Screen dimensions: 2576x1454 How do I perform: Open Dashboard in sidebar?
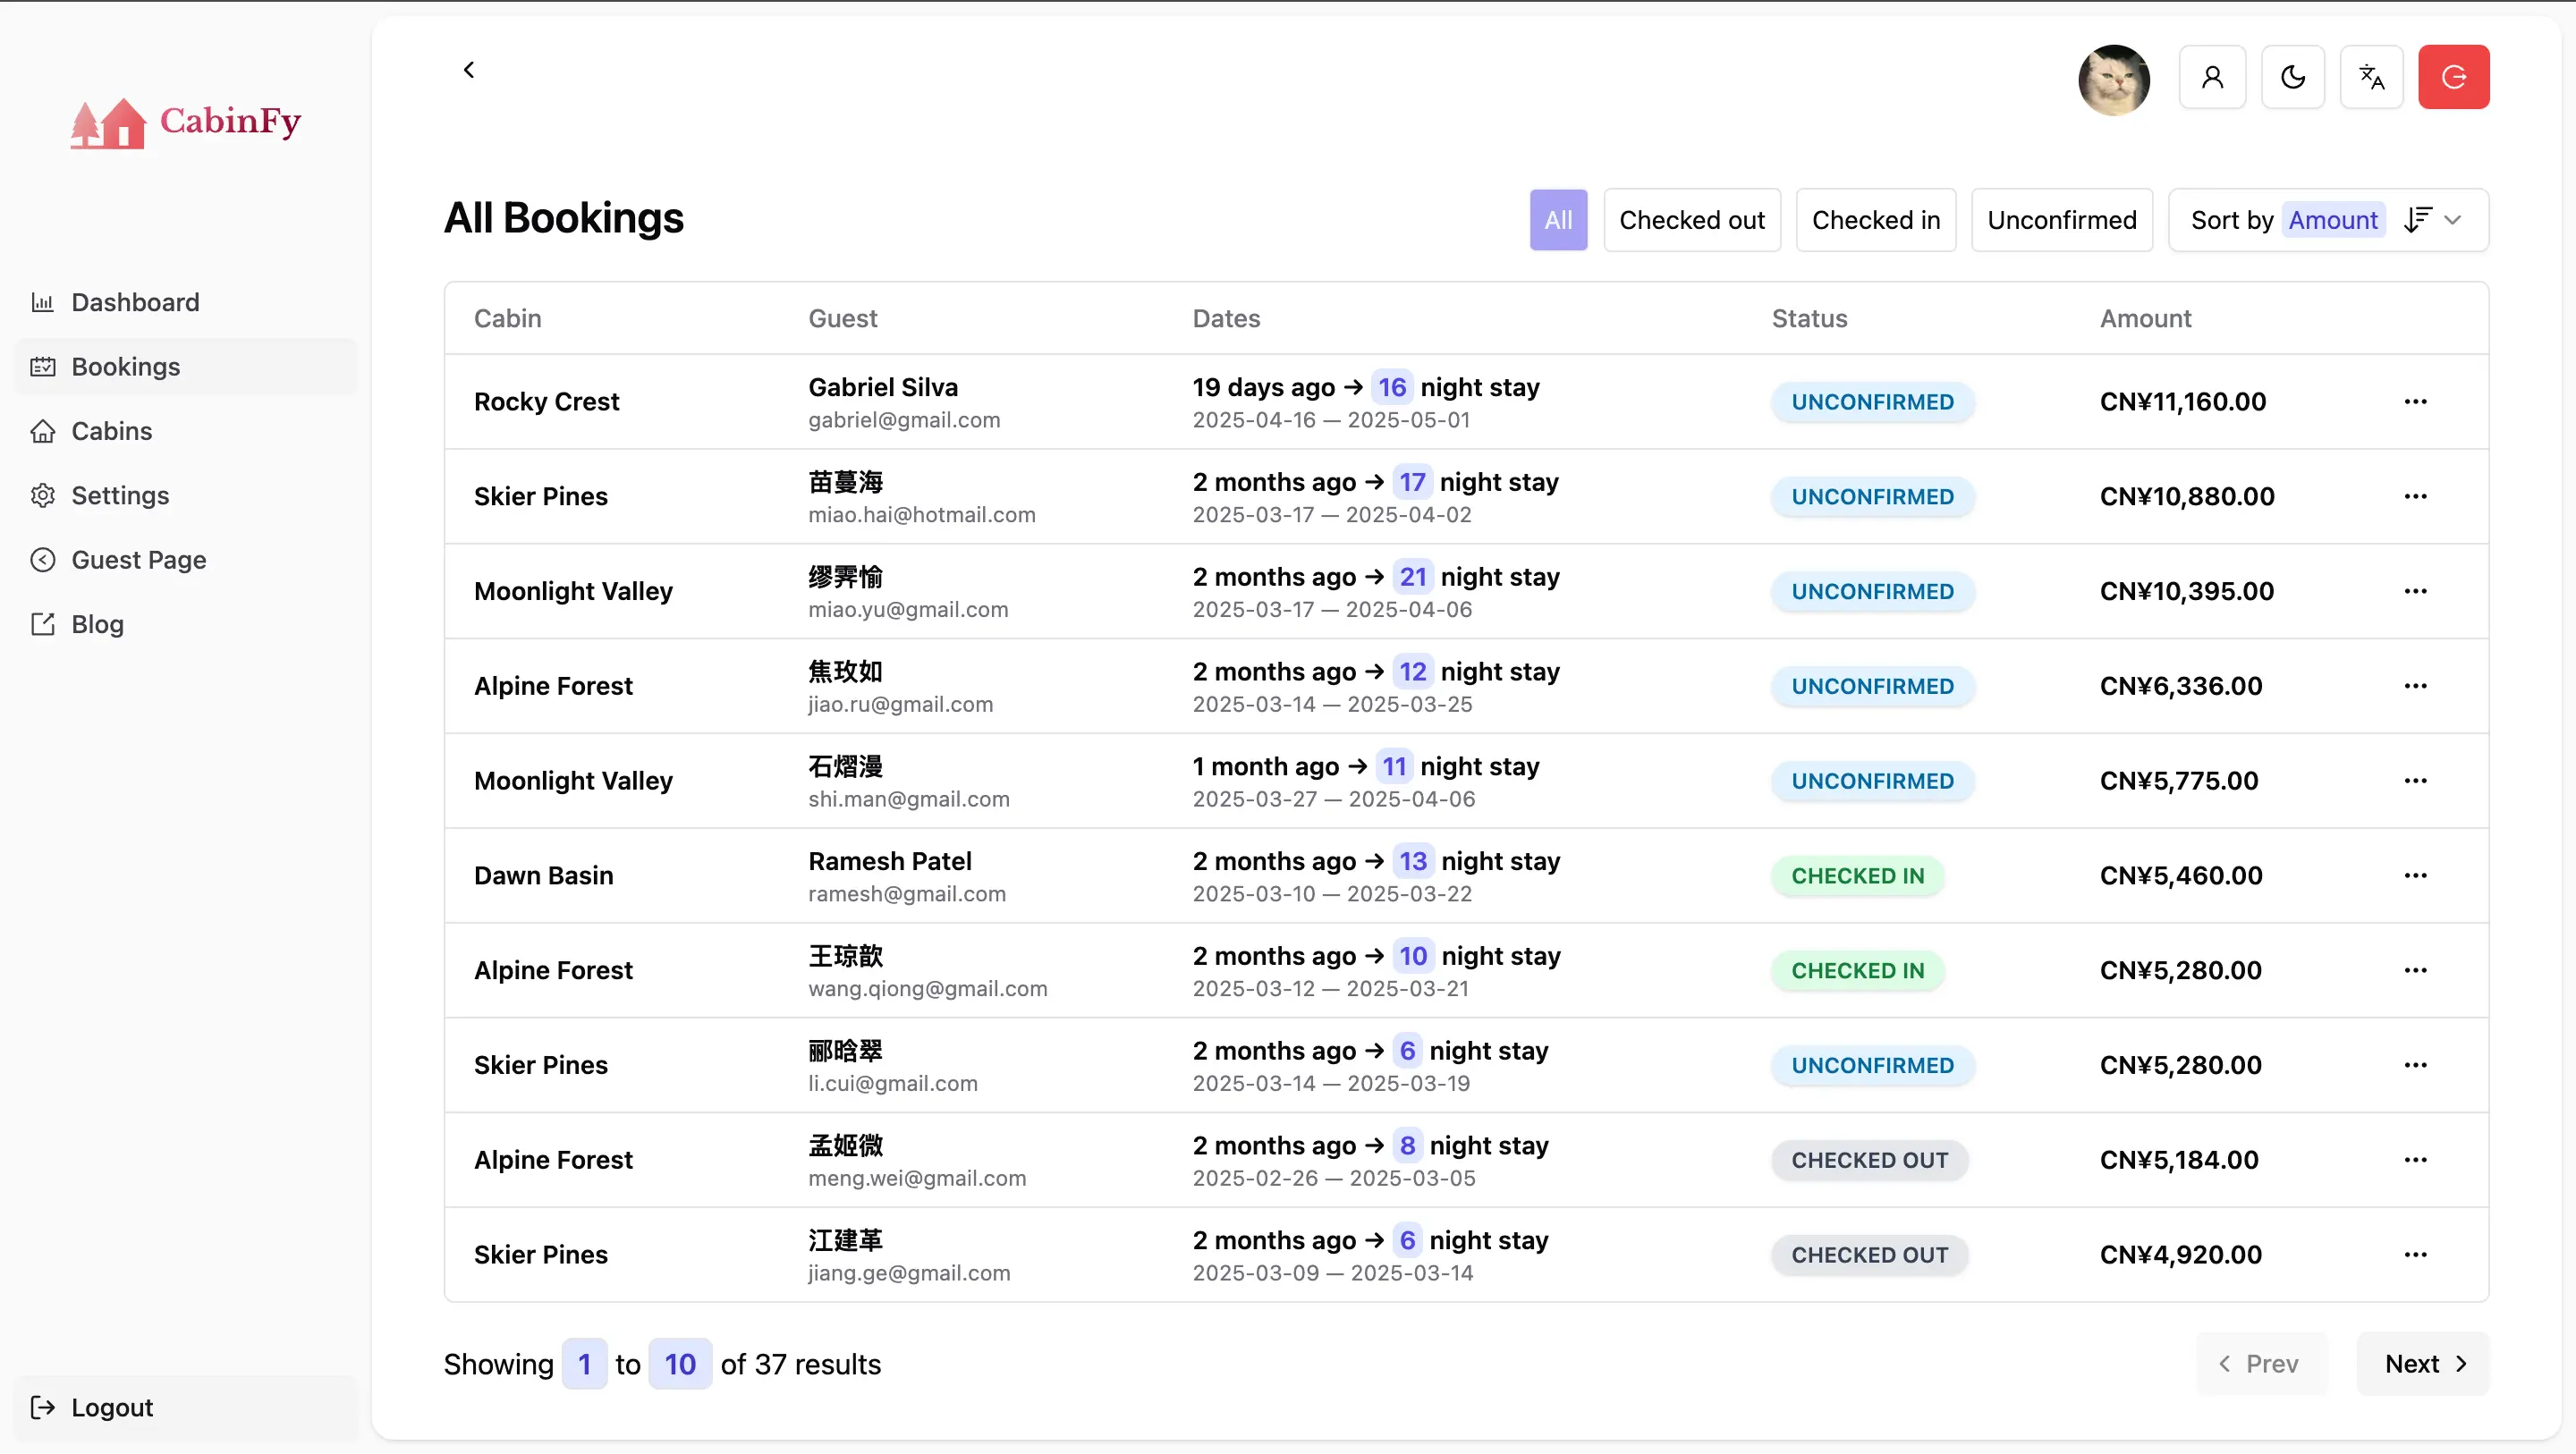[135, 302]
